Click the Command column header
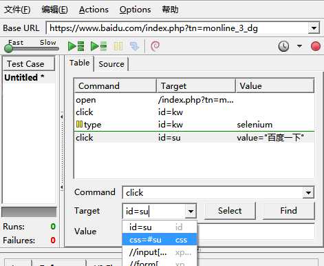Image resolution: width=324 pixels, height=266 pixels. tap(116, 86)
